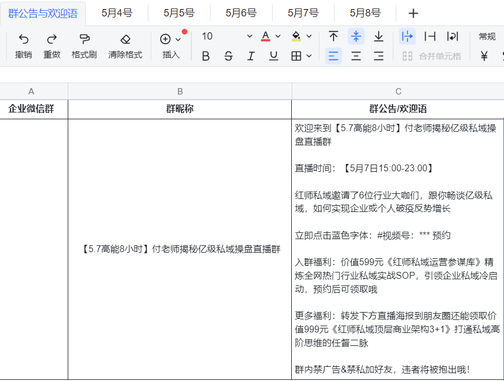Select column C header
Screen dimensions: 504x381
tap(398, 92)
